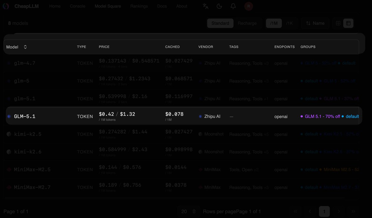The width and height of the screenshot is (372, 218).
Task: Click MiniMax vendor icon in MiniMax-M2.5 row
Action: click(x=201, y=170)
